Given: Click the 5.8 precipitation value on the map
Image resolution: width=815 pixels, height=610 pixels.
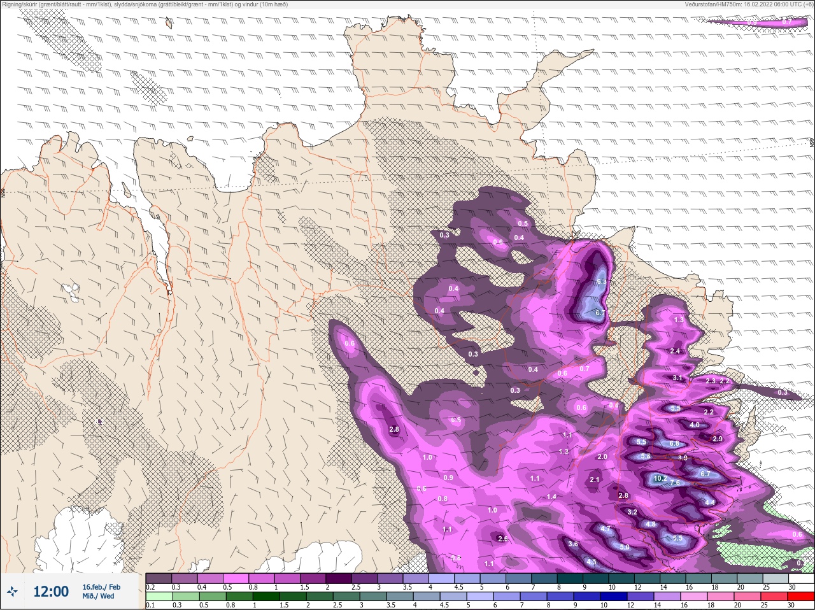Looking at the screenshot, I should tap(645, 456).
